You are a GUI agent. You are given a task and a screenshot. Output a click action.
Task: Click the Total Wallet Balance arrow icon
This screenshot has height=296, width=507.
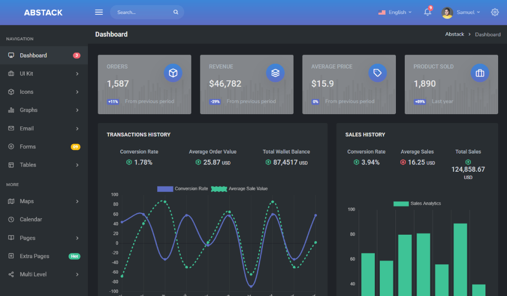click(x=268, y=162)
